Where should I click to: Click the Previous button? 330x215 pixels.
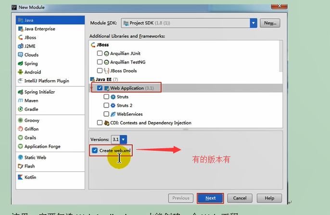click(181, 198)
